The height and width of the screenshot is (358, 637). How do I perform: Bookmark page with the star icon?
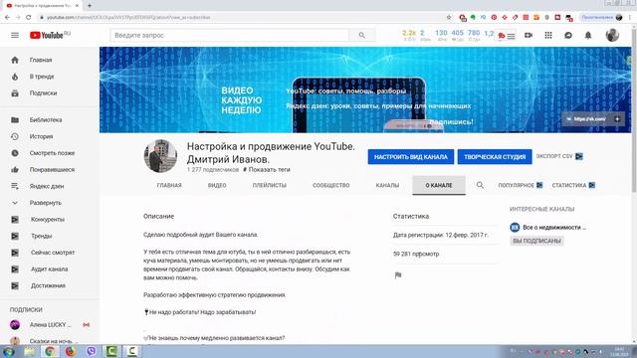tap(449, 18)
